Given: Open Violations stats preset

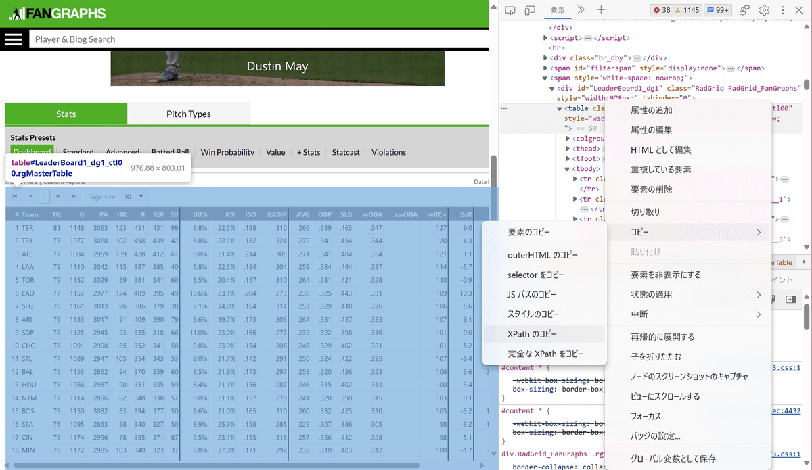Looking at the screenshot, I should coord(389,152).
